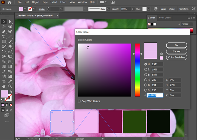Select the Untitled-1 document tab

tap(35, 16)
